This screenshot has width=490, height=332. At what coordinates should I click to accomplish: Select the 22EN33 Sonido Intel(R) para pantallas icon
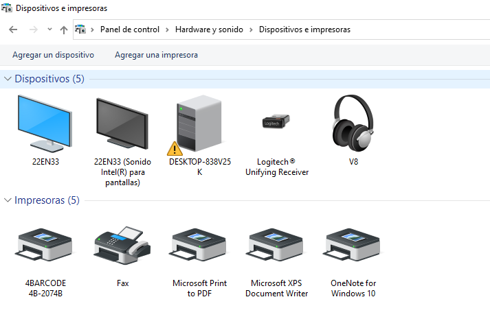(x=122, y=123)
